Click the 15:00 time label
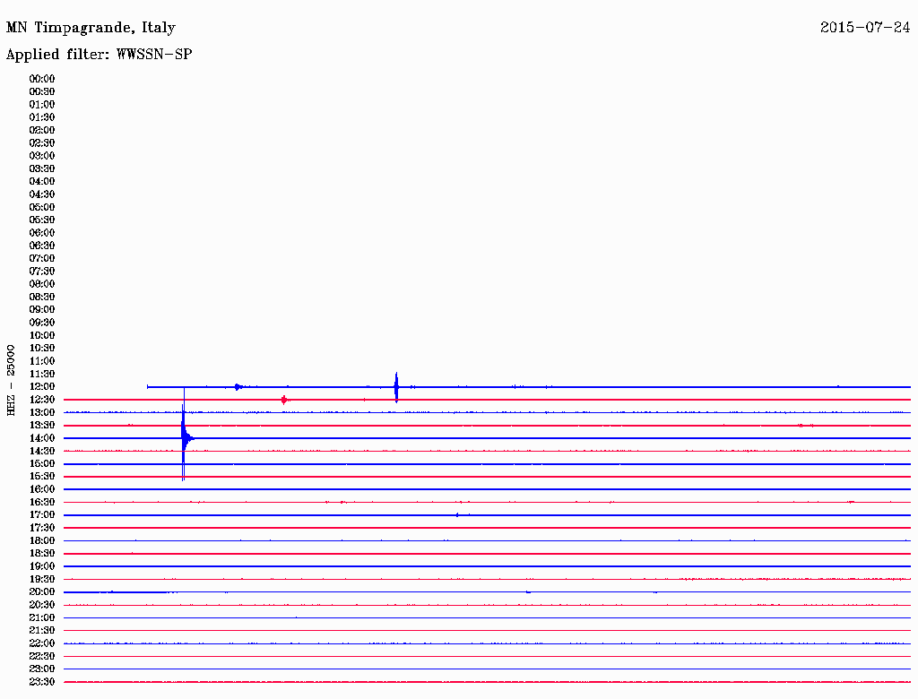This screenshot has width=918, height=699. pyautogui.click(x=41, y=463)
